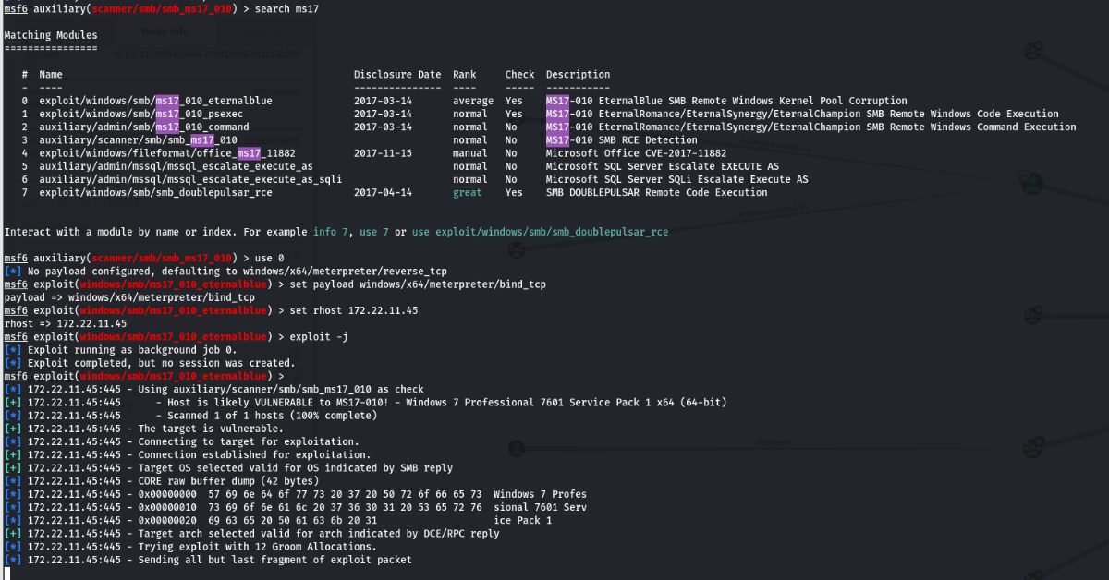The height and width of the screenshot is (580, 1109).
Task: Click 'SMB DOUBLEPULSAR Remote Code Execution' description
Action: pyautogui.click(x=657, y=193)
